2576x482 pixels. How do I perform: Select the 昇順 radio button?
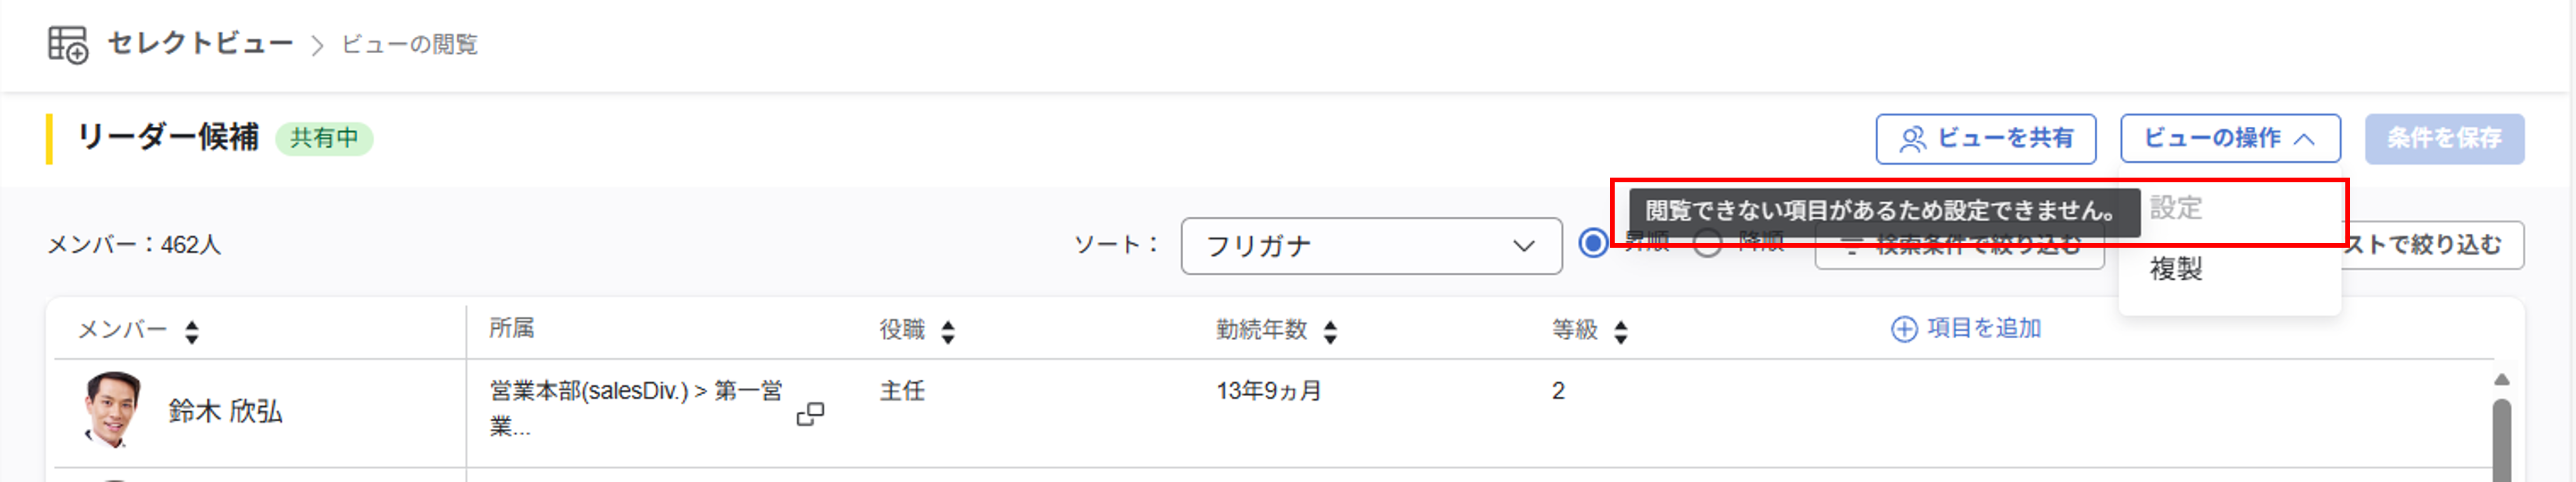(x=1593, y=242)
